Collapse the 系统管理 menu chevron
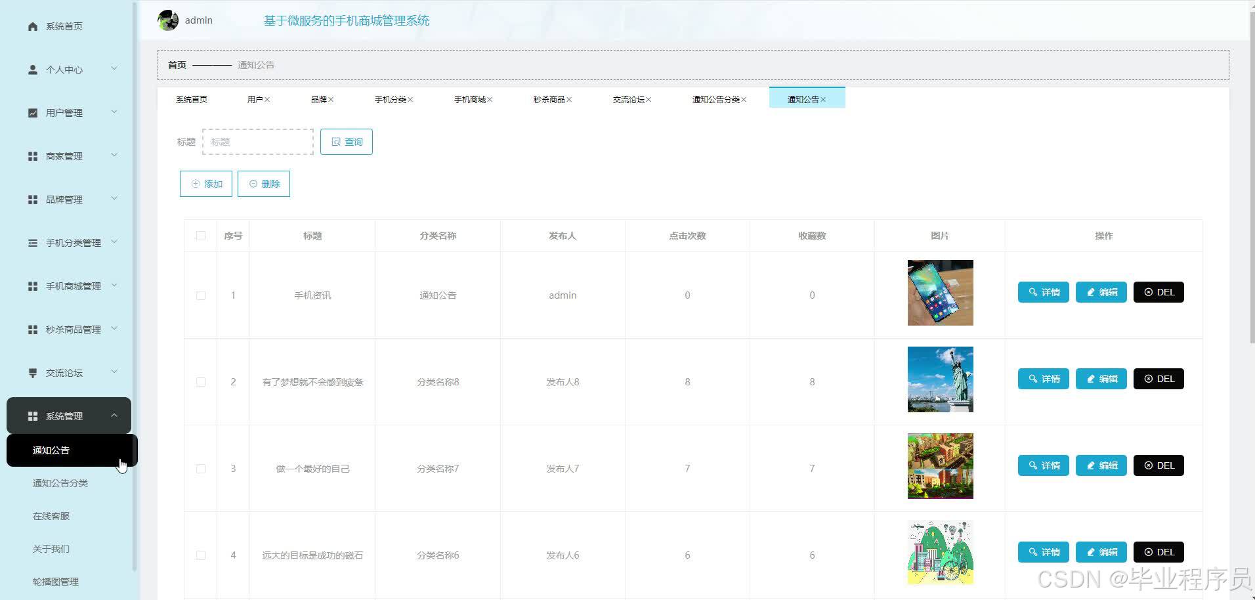 (114, 416)
